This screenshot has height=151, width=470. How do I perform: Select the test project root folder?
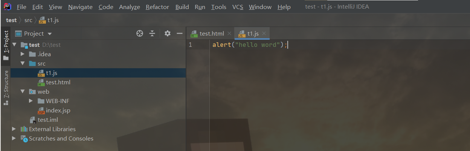[x=34, y=45]
